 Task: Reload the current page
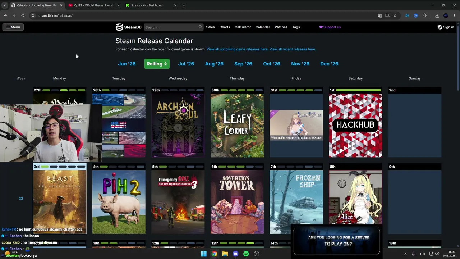click(23, 15)
